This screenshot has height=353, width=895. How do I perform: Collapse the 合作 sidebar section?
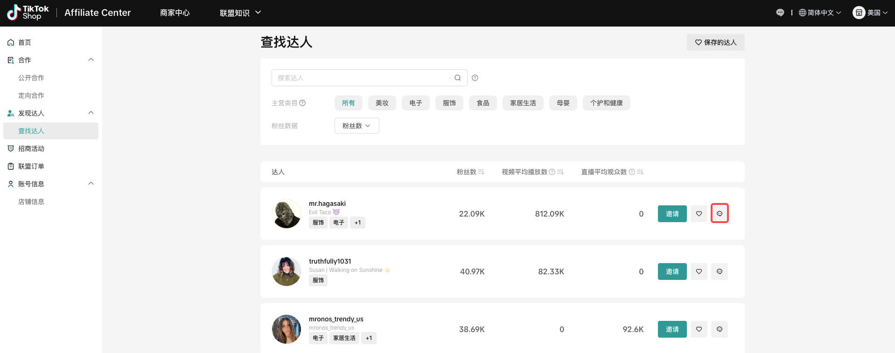pos(91,60)
